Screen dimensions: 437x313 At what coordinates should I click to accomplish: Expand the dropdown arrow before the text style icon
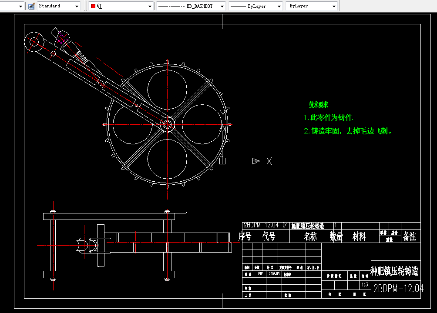20,6
